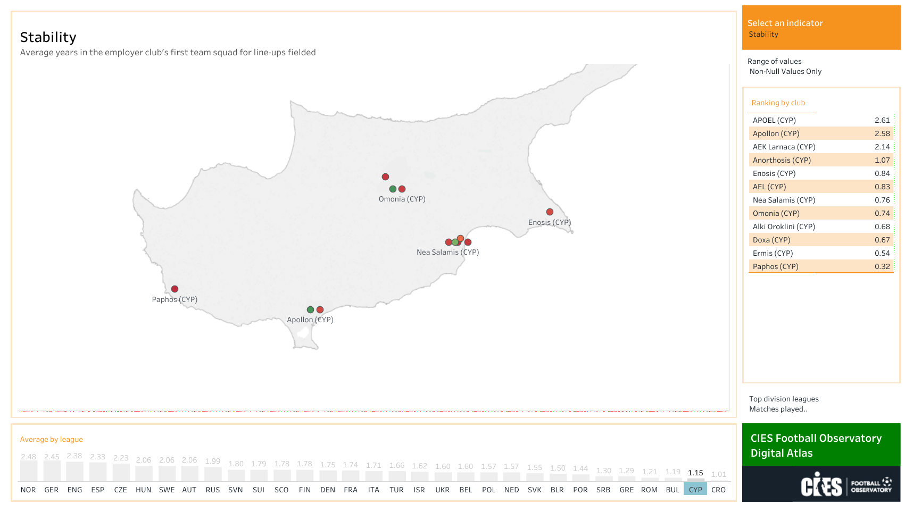
Task: Select the ITA league bar
Action: click(374, 476)
